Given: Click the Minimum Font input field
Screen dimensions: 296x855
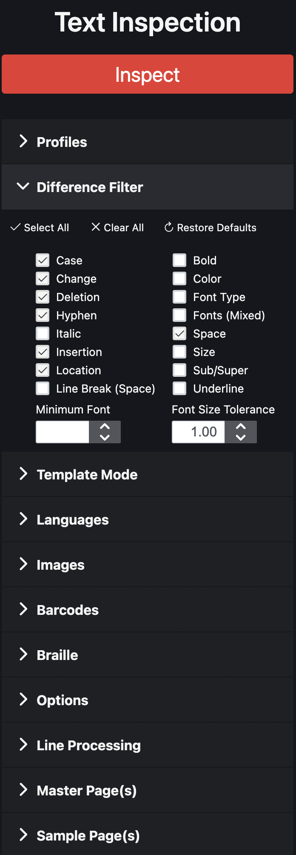Looking at the screenshot, I should [63, 432].
